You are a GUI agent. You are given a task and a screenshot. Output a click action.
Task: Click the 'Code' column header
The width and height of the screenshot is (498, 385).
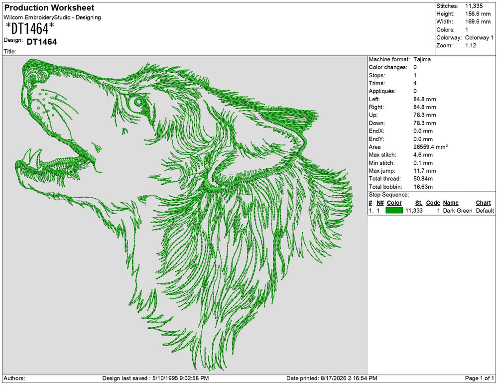[x=433, y=203]
